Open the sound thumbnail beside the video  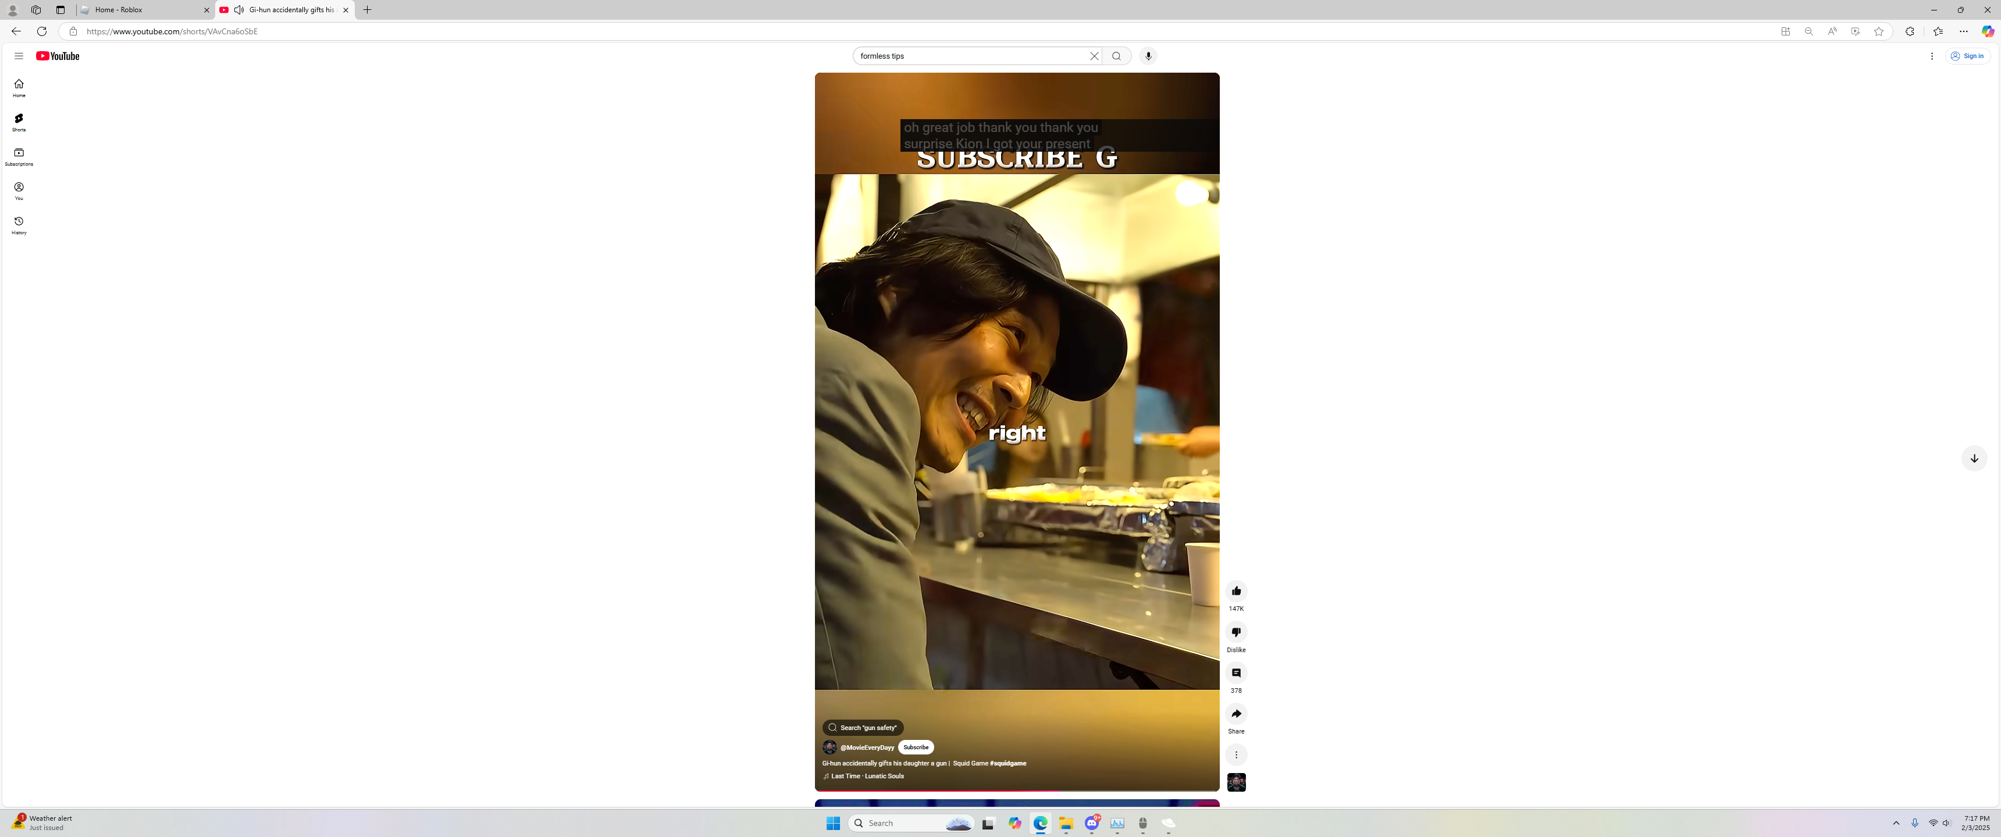click(1236, 782)
